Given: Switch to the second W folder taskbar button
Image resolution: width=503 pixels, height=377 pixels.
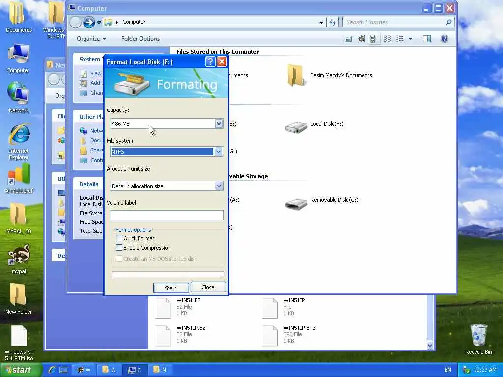Looking at the screenshot, I should (109, 370).
